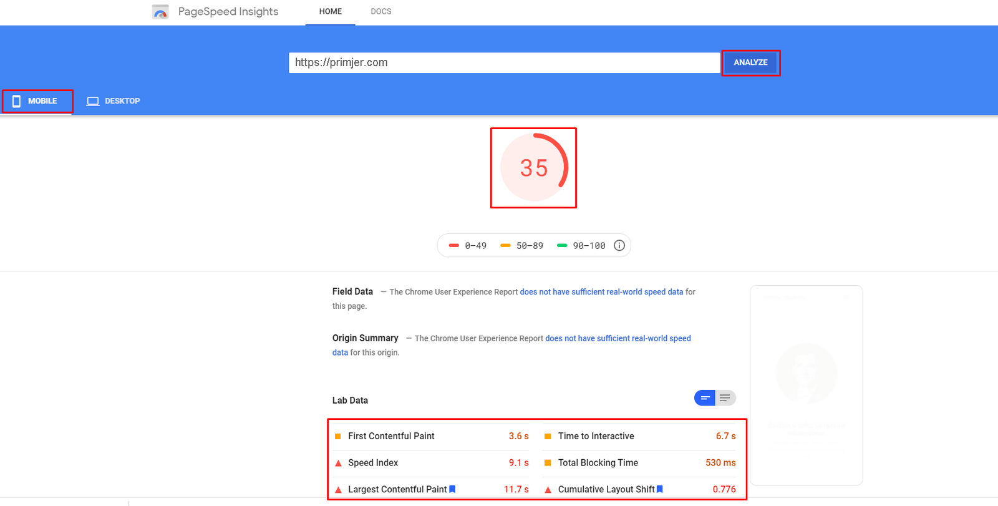998x506 pixels.
Task: Click the 6.7 s value
Action: (726, 436)
